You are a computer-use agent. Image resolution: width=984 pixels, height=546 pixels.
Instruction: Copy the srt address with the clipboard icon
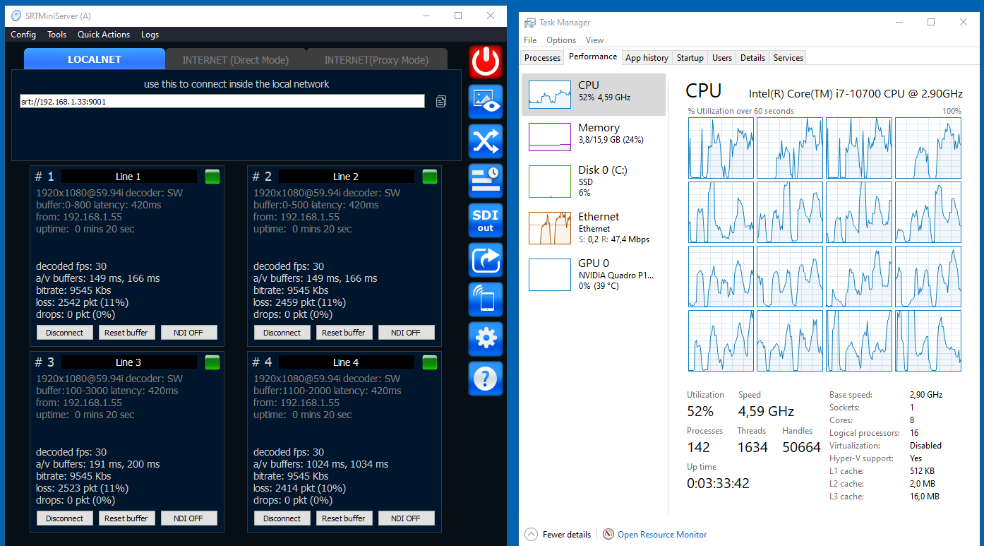[441, 102]
